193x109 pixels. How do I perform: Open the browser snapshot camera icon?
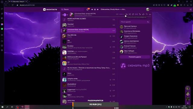pos(157,5)
